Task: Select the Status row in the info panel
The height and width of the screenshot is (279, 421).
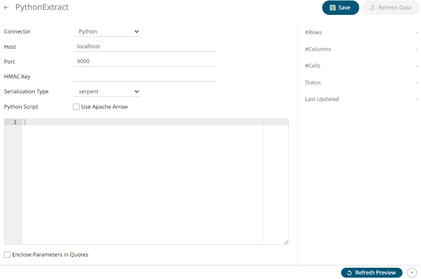Action: coord(361,82)
